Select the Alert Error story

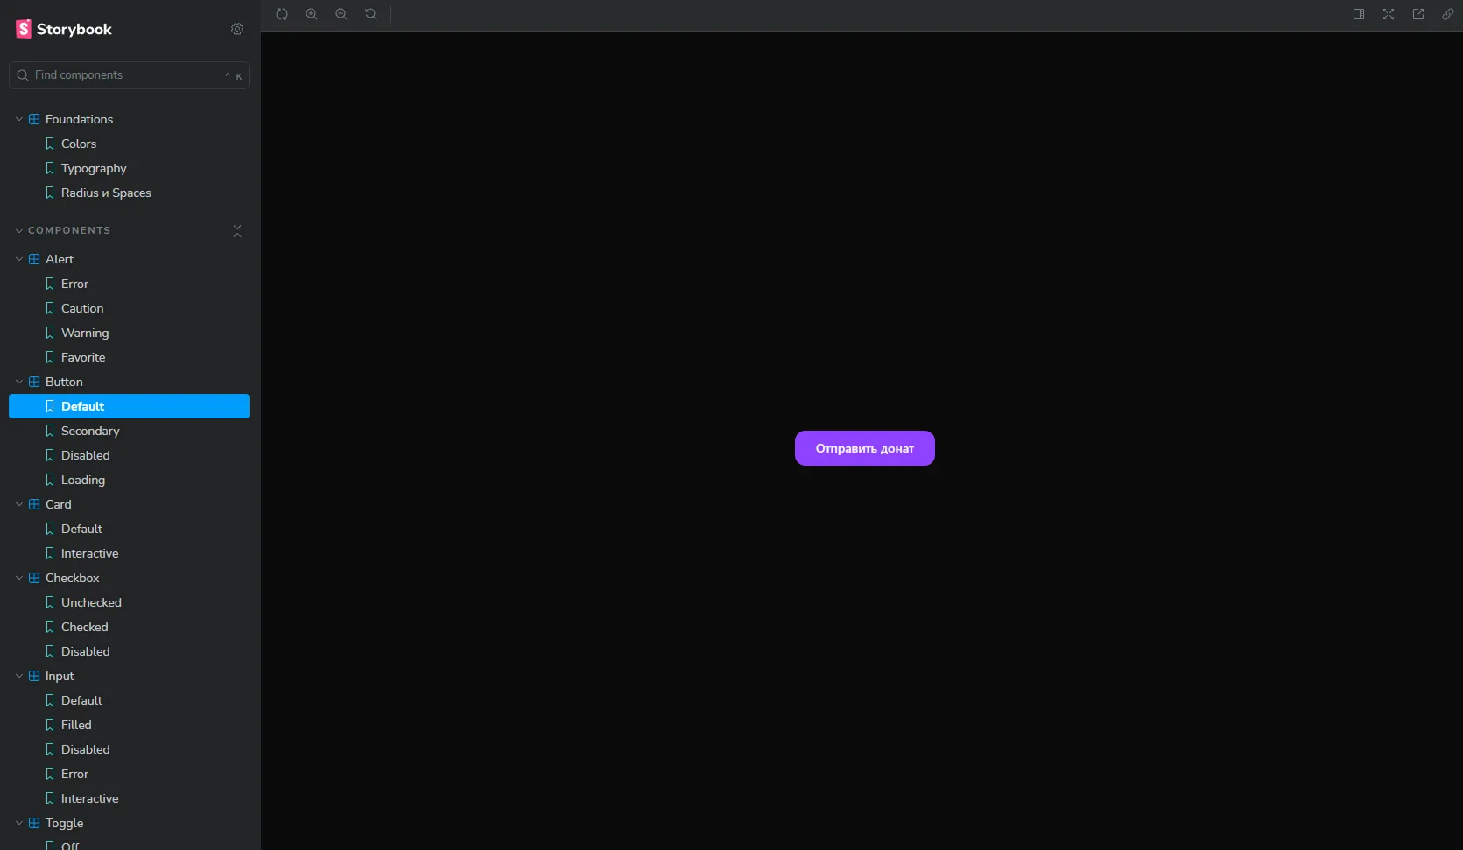130,284
